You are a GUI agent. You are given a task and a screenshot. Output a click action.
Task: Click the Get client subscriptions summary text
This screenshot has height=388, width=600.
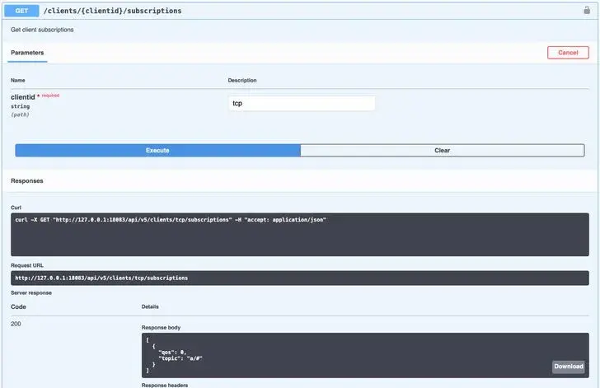pyautogui.click(x=42, y=30)
